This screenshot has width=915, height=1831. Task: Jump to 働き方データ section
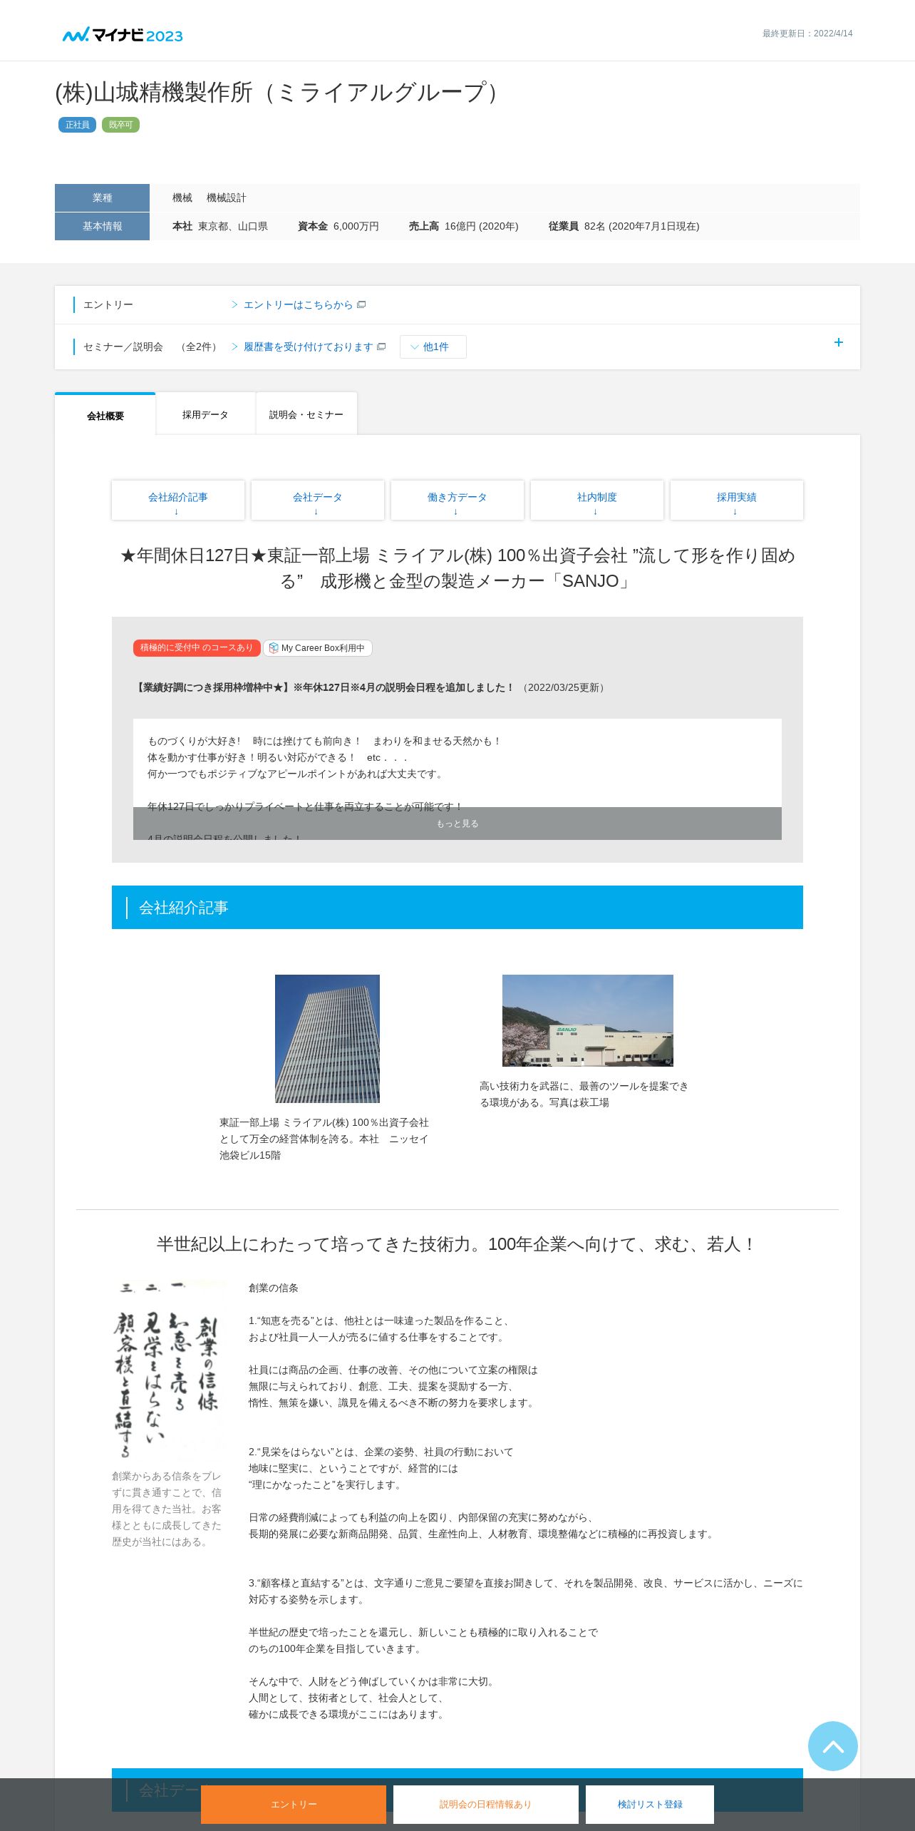[x=457, y=500]
